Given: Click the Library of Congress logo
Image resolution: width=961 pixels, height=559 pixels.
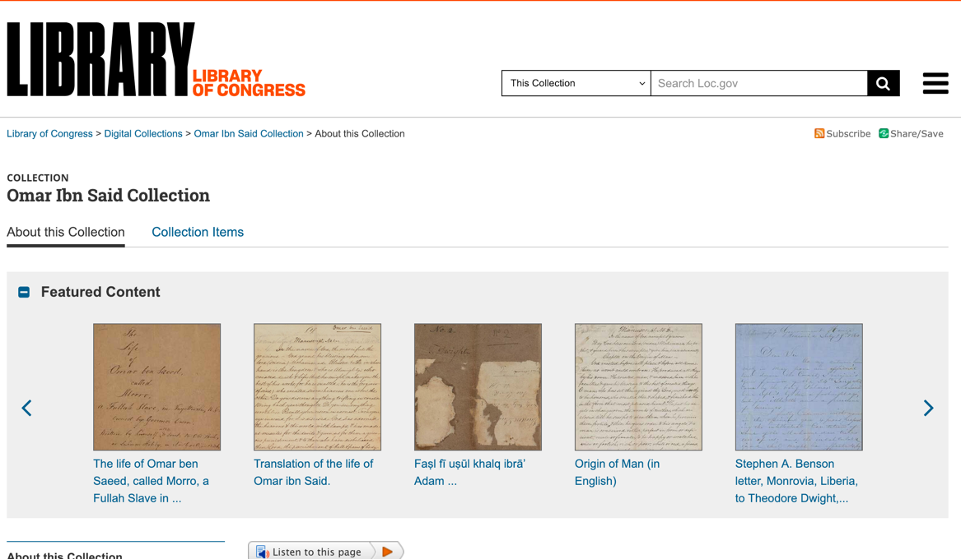Looking at the screenshot, I should point(156,60).
